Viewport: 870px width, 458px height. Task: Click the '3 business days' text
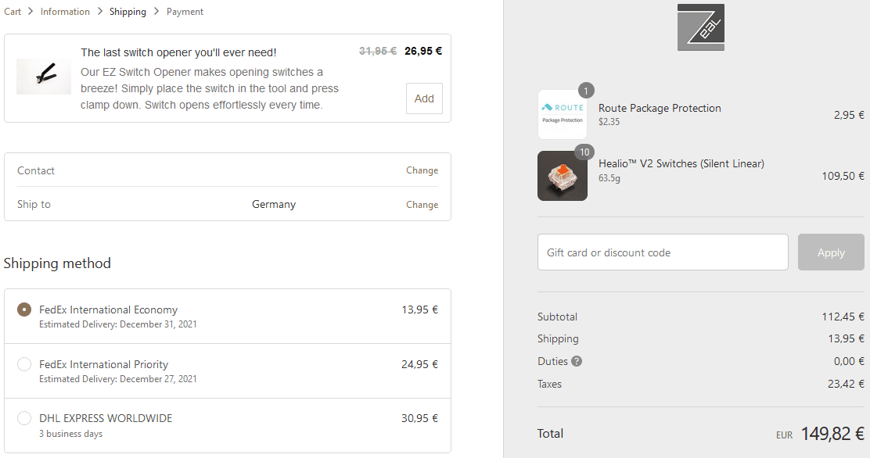pyautogui.click(x=70, y=434)
